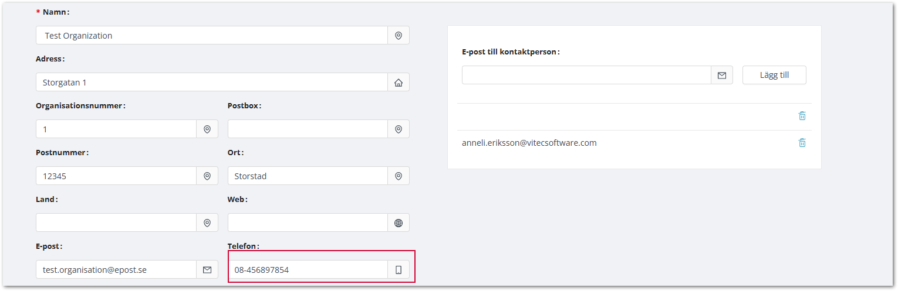Delete the empty contact email row
Viewport: 898px width, 291px height.
coord(802,116)
